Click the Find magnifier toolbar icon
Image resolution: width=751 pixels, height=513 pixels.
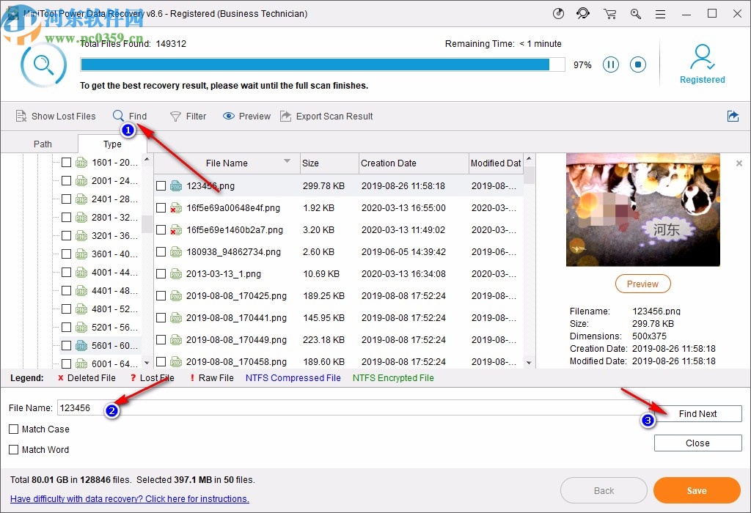(x=119, y=116)
